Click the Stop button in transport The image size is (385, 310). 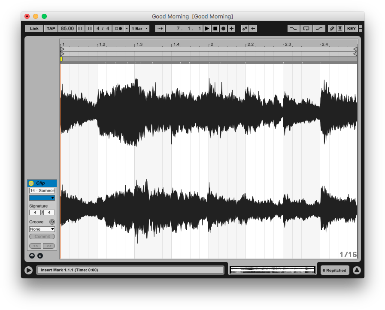[215, 29]
